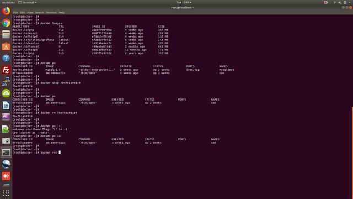Click the terminal vertical scrollbar
Viewport: 353px width, 199px height.
click(352, 153)
